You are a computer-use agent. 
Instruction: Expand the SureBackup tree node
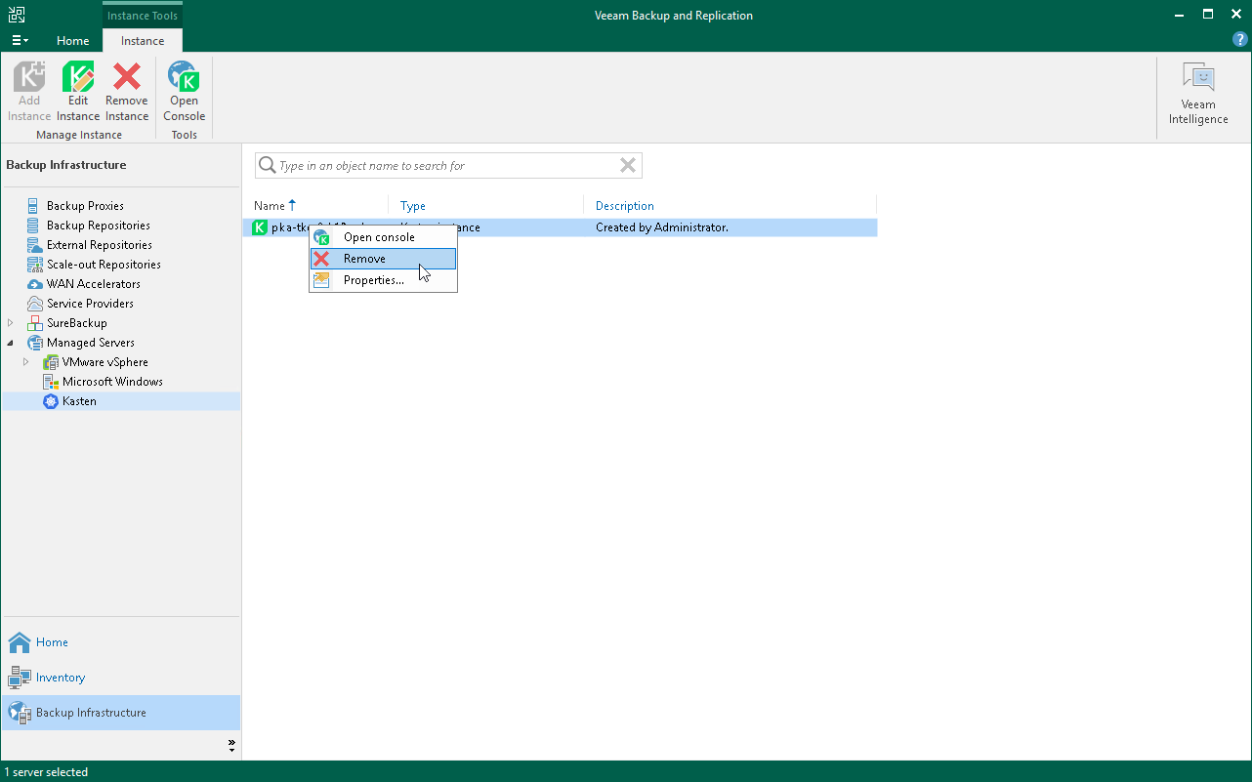pyautogui.click(x=12, y=323)
